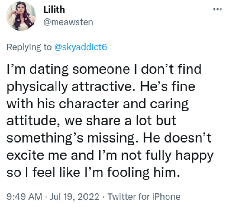Visit the @skyaddict6 mention link

pyautogui.click(x=80, y=47)
